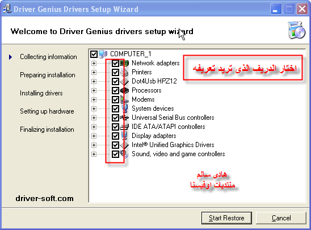This screenshot has width=311, height=230.
Task: Uncheck the Dot4Usb HPZ12 checkbox
Action: point(115,81)
